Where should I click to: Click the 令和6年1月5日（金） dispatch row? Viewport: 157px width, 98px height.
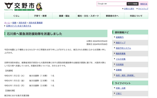[29, 81]
